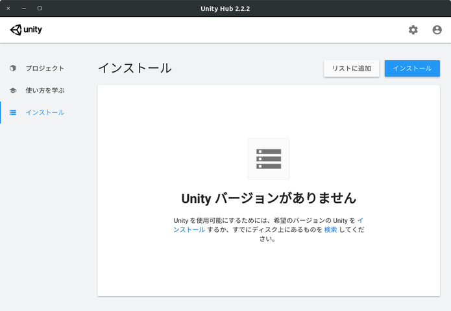Click the Unity Hub 2.2.2 window title
451x311 pixels.
(x=225, y=8)
